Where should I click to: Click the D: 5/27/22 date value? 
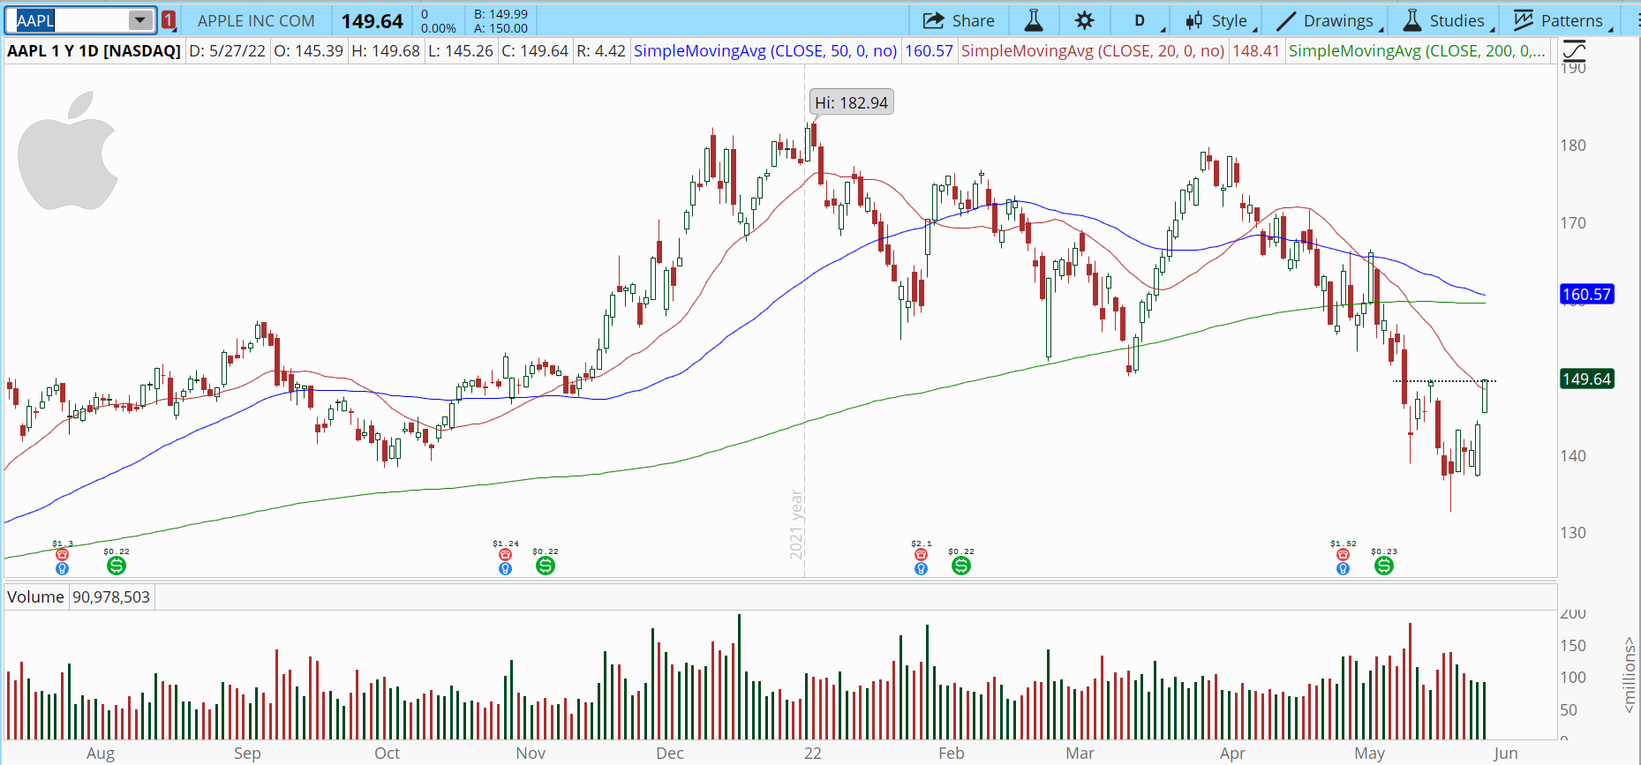click(227, 51)
